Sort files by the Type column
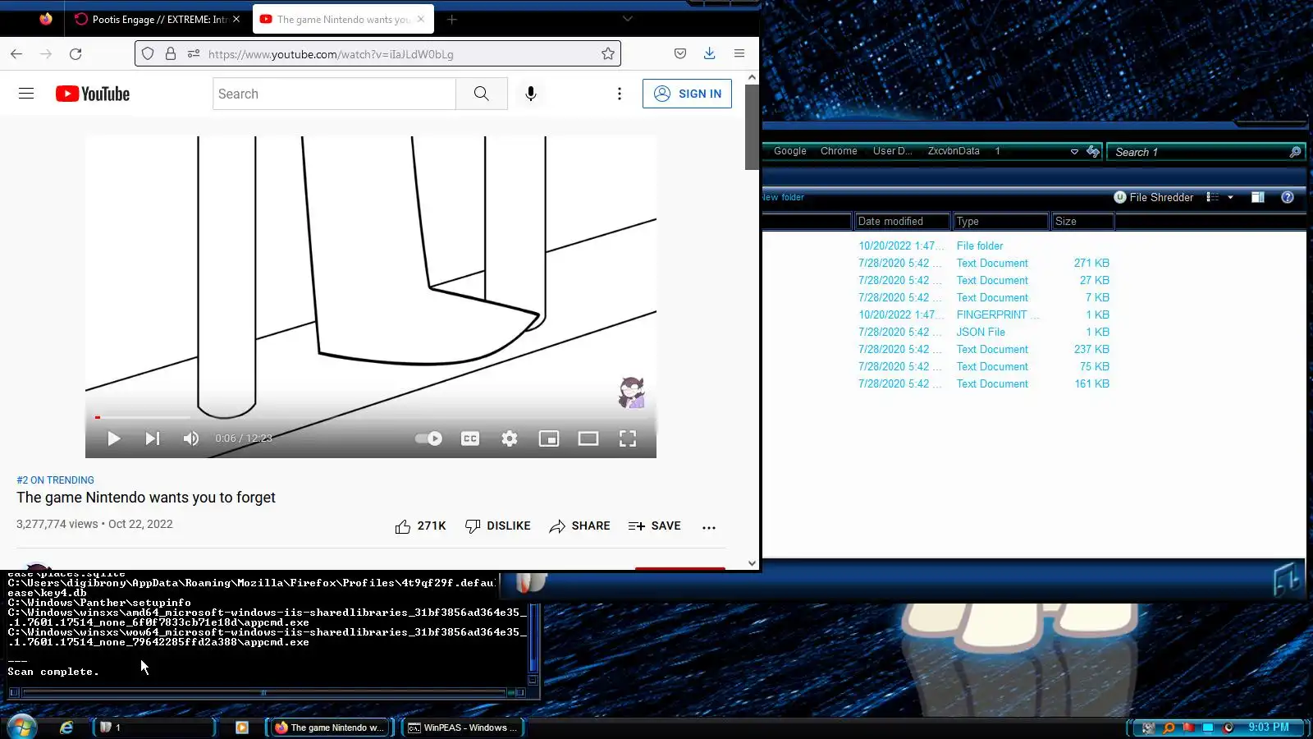Screen dimensions: 1313x739 point(1001,221)
